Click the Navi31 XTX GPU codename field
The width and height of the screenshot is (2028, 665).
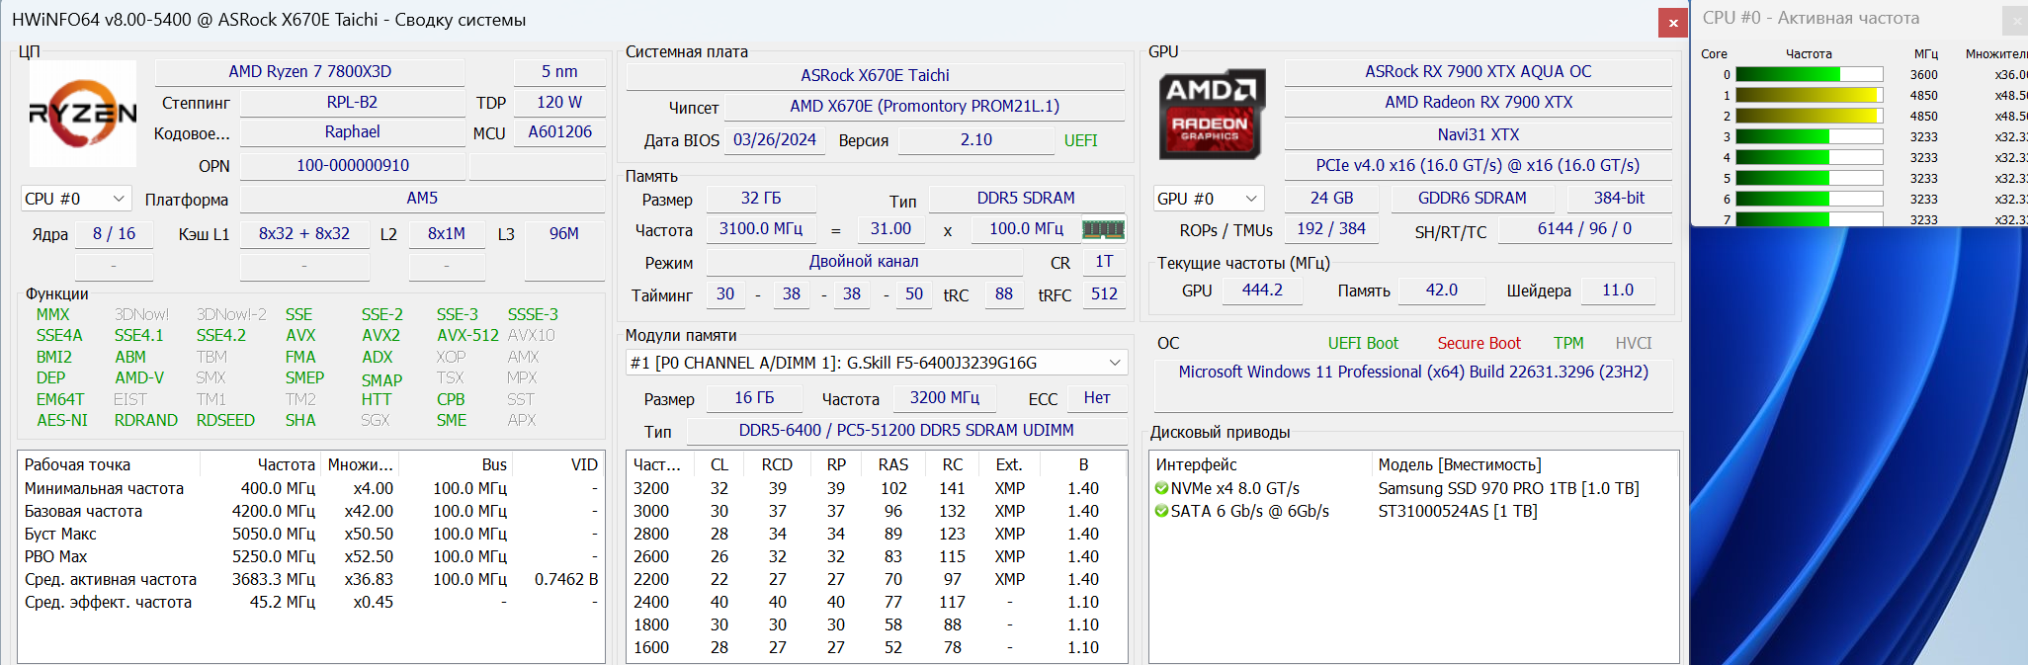(x=1479, y=134)
